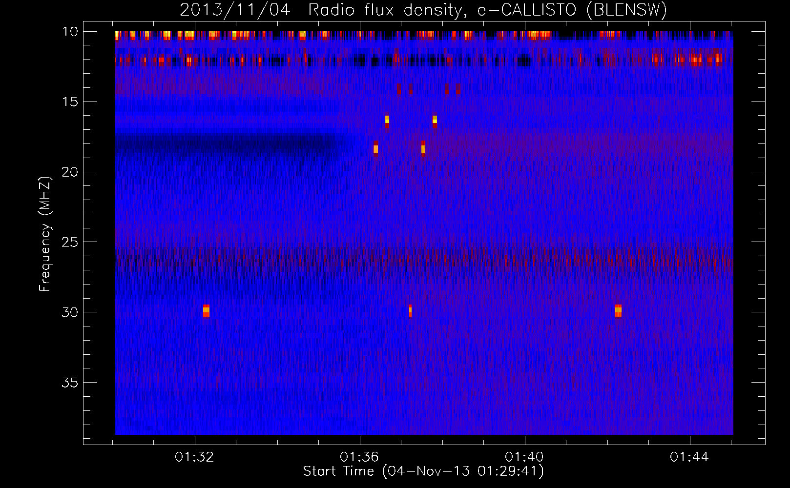Click the '30' frequency tick label
790x488 pixels.
(70, 312)
